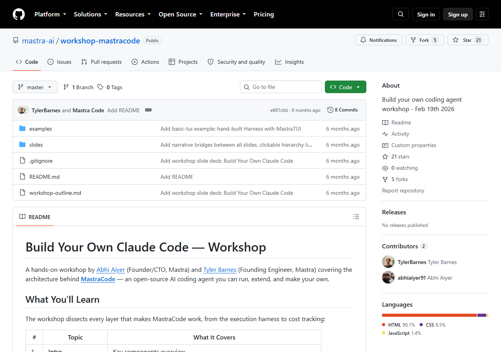Click abhiaiyer91 avatar in Contributors
Screen dimensions: 501x352
[x=388, y=277]
